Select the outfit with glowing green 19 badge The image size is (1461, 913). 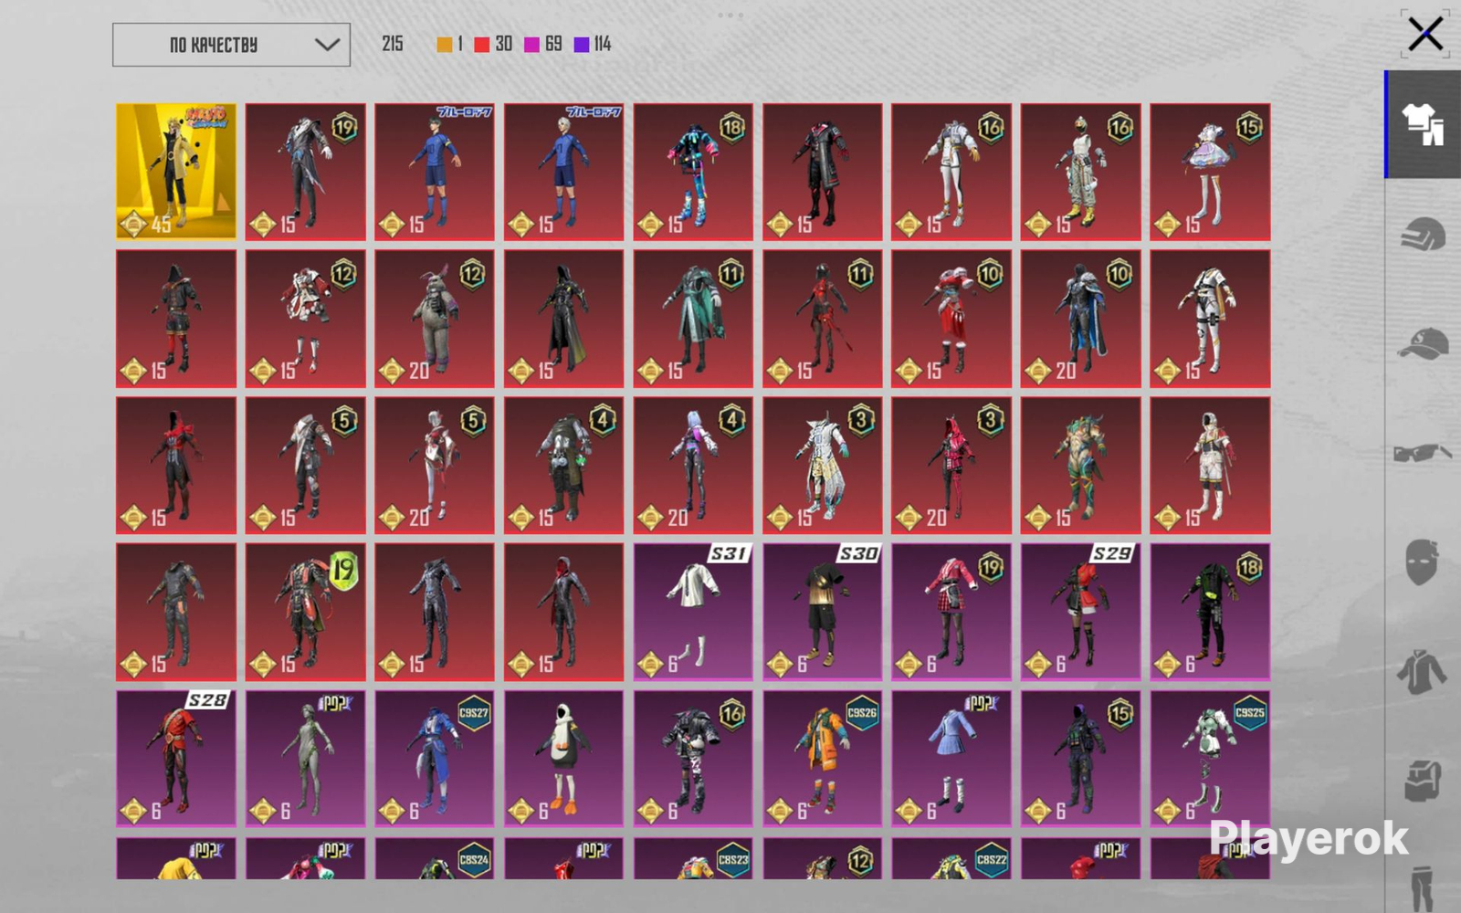(306, 612)
